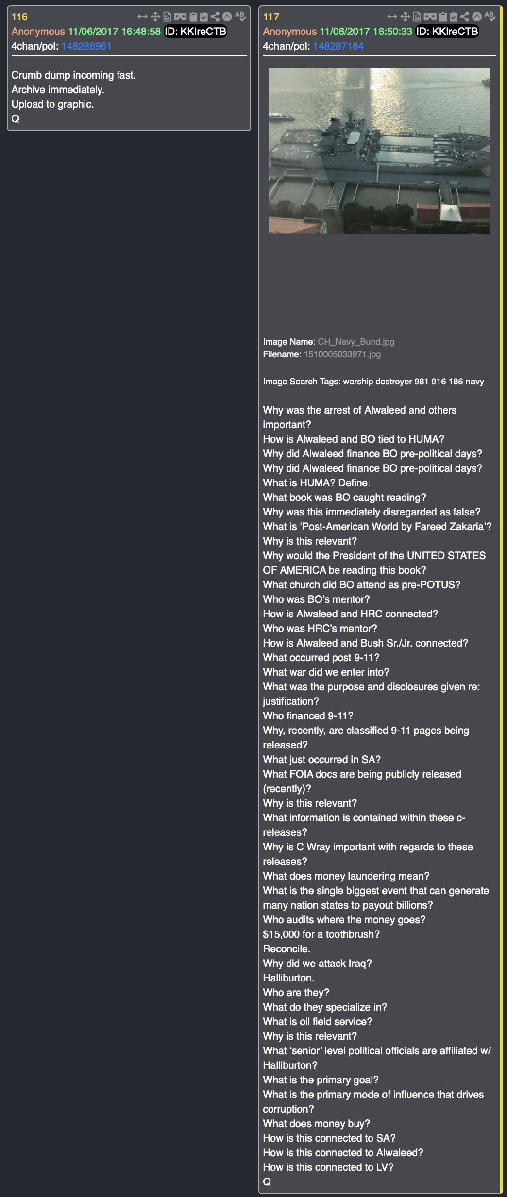Open 4chan/pol link 148286961
Viewport: 507px width, 1197px height.
coord(86,46)
